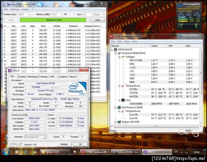Switch to About tab in CPU-Z
Image resolution: width=207 pixels, height=162 pixels.
point(72,77)
